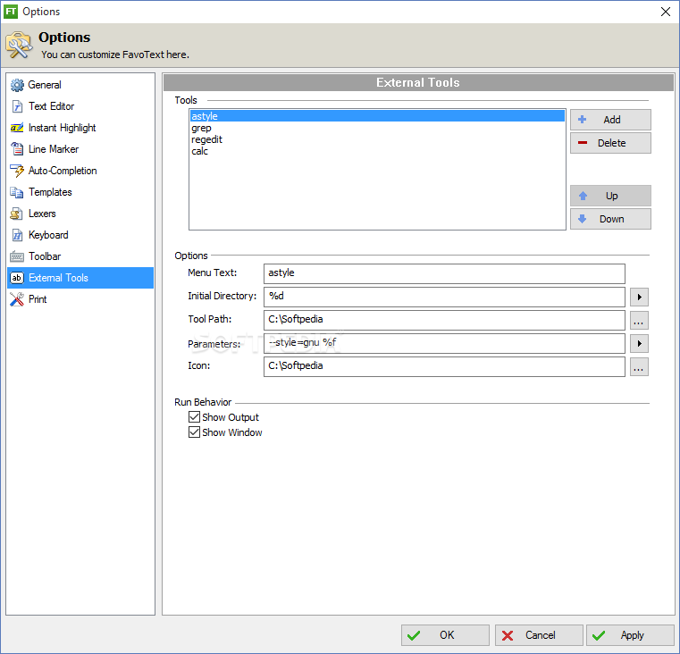Select Print in the sidebar
Screen dimensions: 680x654
[x=80, y=299]
